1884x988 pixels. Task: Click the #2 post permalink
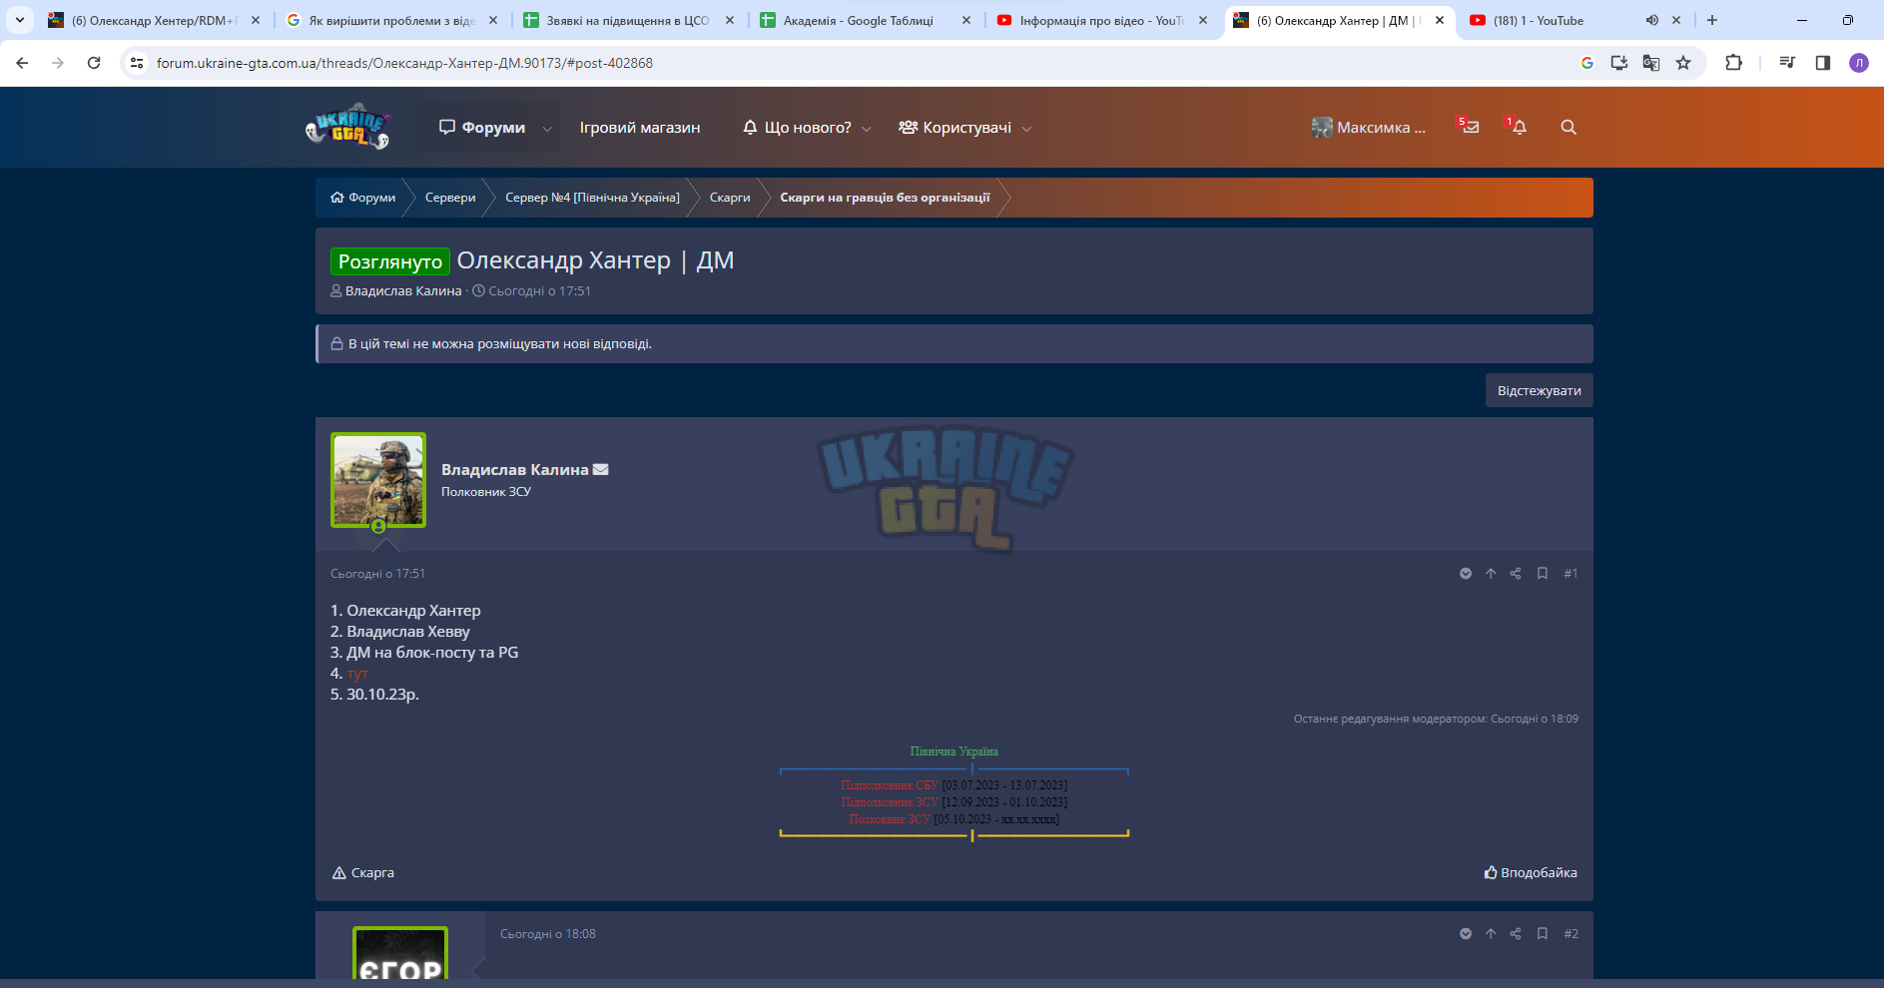coord(1570,934)
